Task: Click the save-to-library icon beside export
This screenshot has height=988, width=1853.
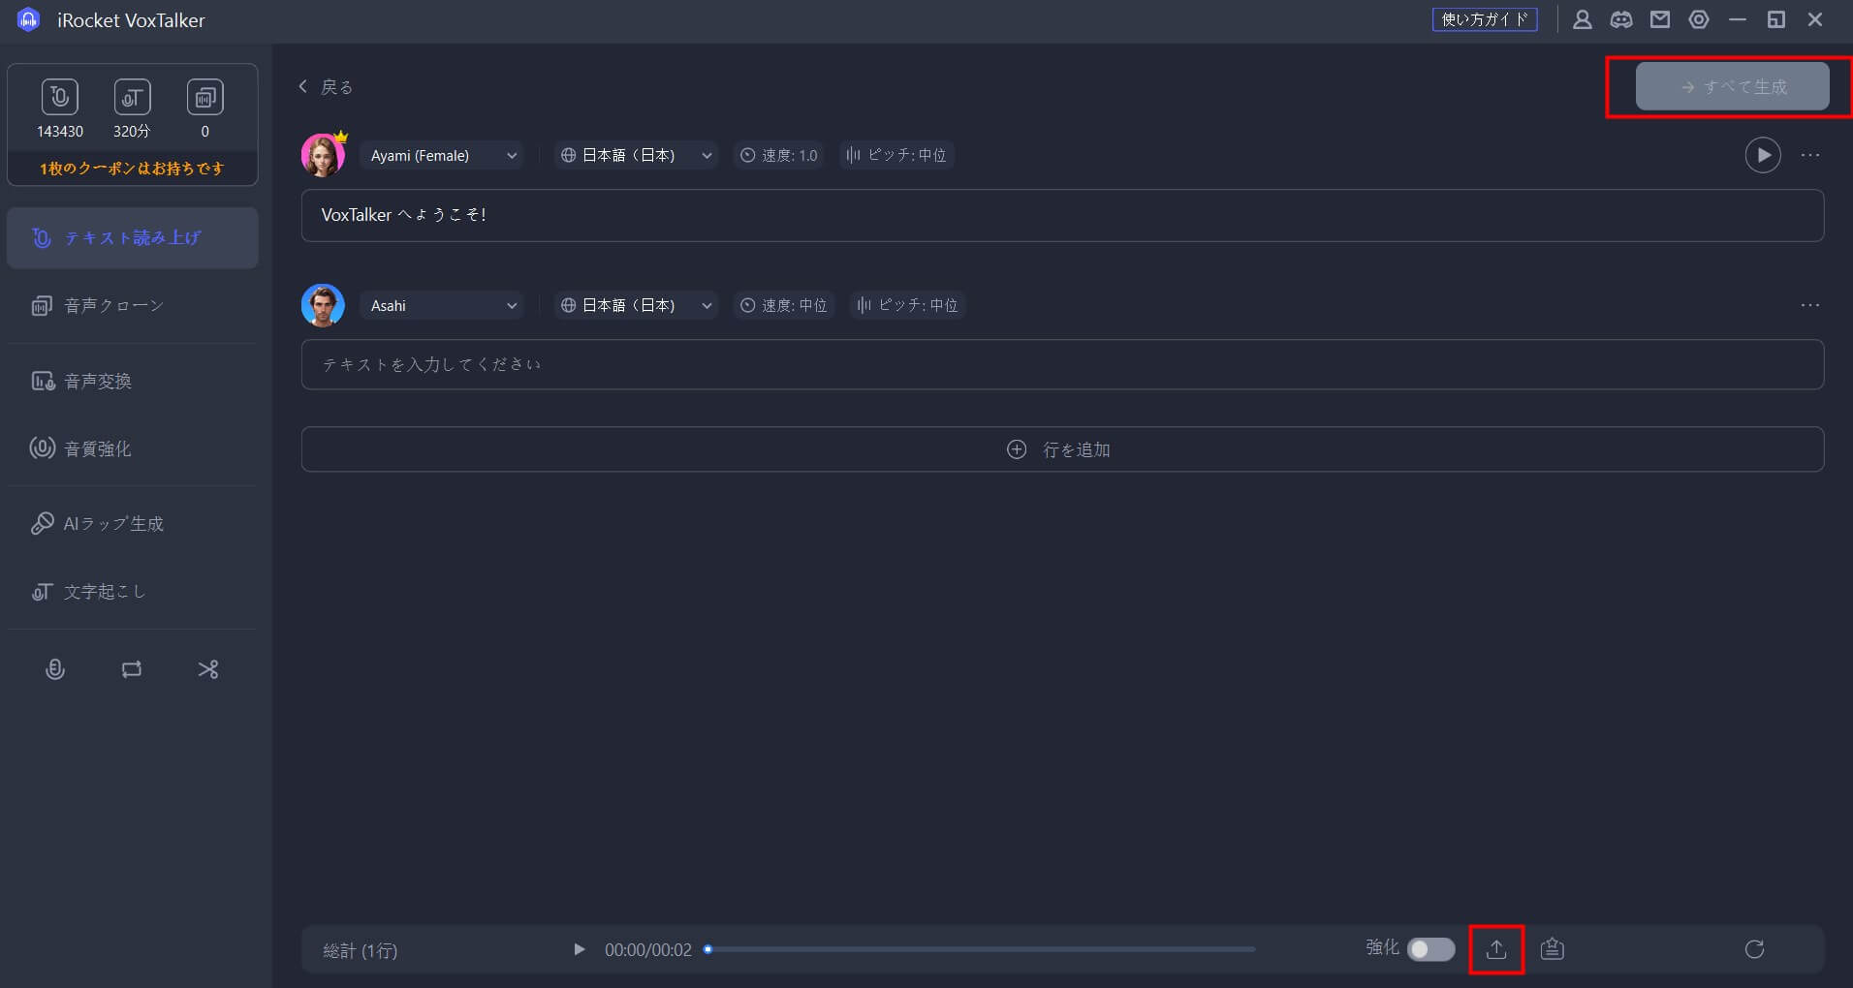Action: (x=1553, y=949)
